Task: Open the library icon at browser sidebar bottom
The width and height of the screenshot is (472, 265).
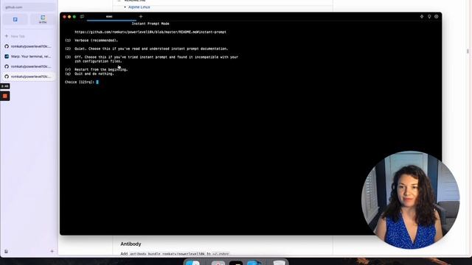Action: 6,251
